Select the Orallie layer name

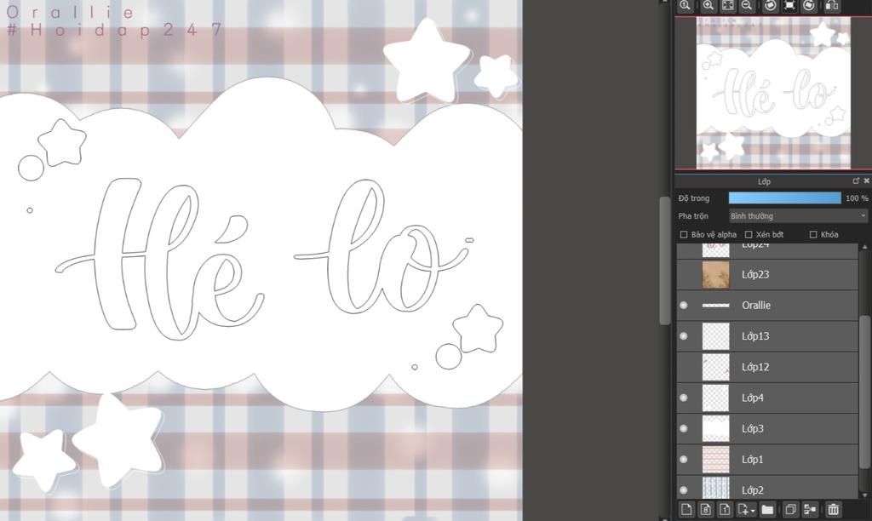pyautogui.click(x=756, y=306)
